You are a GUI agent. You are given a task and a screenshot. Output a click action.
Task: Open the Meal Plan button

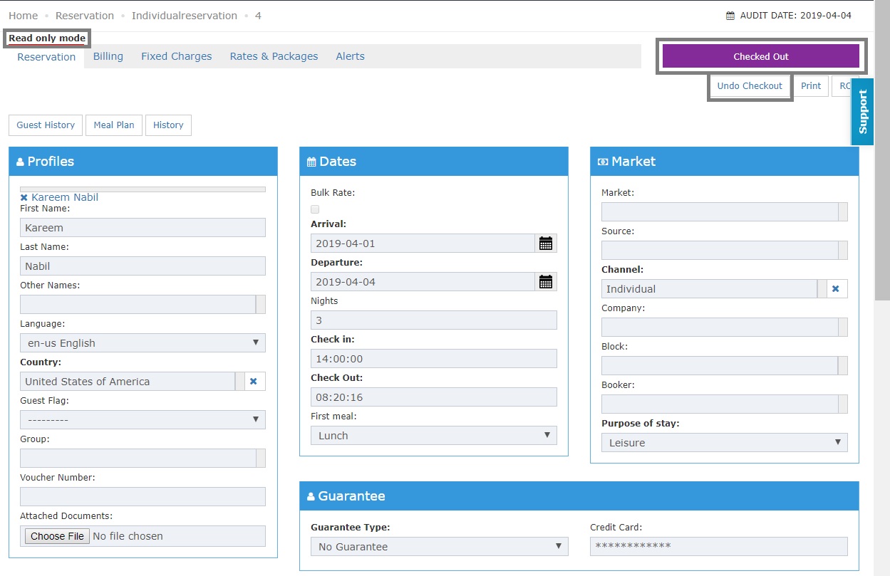pos(114,125)
